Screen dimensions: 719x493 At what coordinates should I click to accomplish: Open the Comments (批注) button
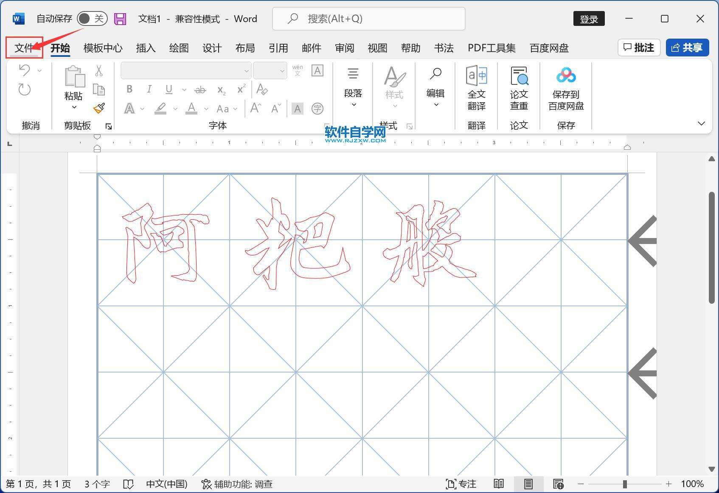click(639, 48)
